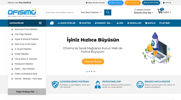Go to home via house icon
Image resolution: width=181 pixels, height=100 pixels.
coord(52,23)
